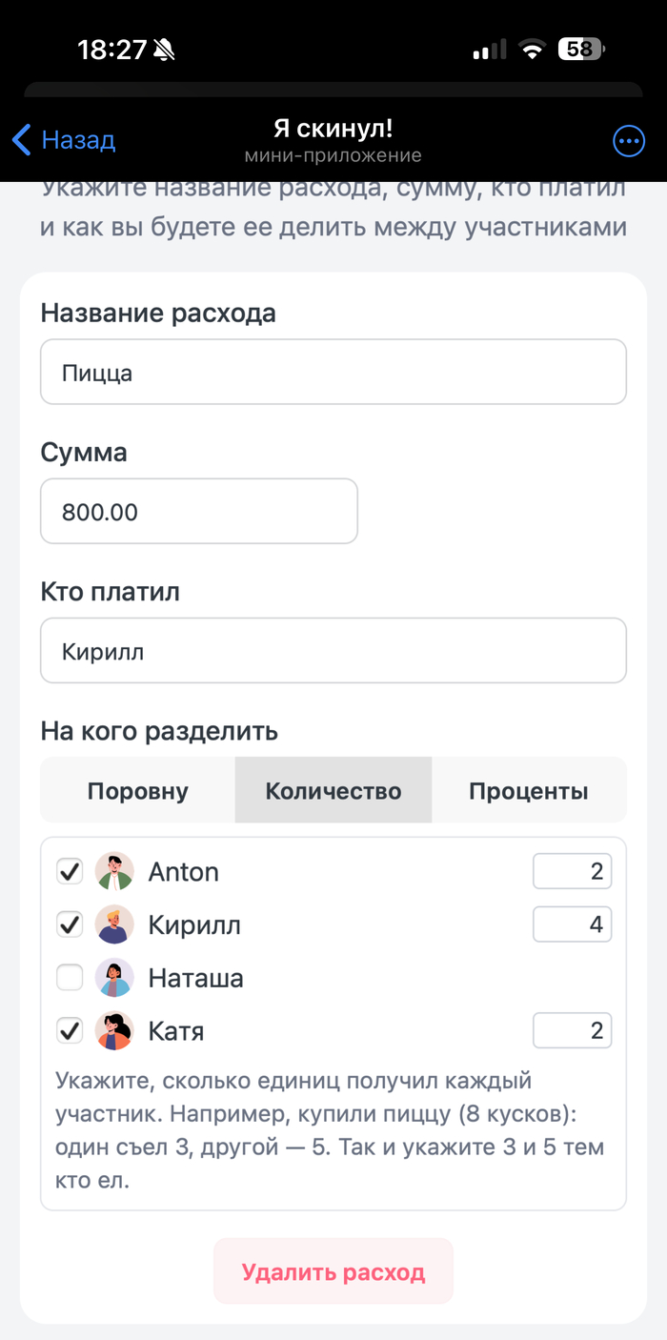
Task: Uncheck the Катя participant checkbox
Action: (x=70, y=1031)
